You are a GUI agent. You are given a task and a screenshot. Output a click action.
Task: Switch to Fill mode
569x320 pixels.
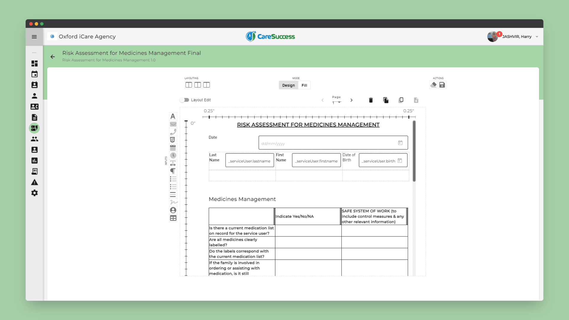[304, 85]
